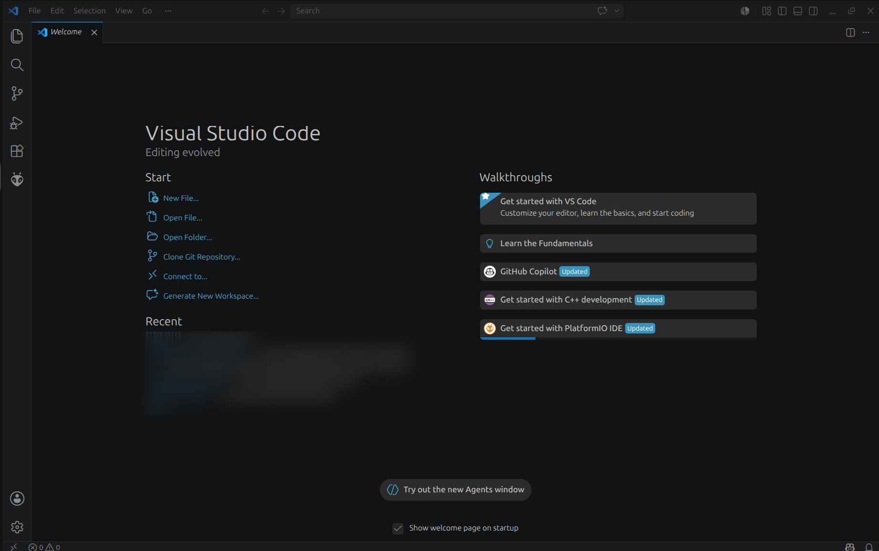The image size is (879, 551).
Task: Toggle the secondary side bar
Action: [x=814, y=11]
